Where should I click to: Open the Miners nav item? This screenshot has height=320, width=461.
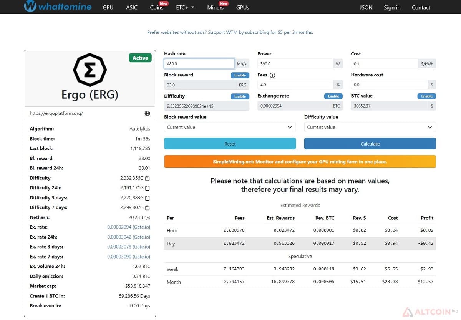pos(216,7)
